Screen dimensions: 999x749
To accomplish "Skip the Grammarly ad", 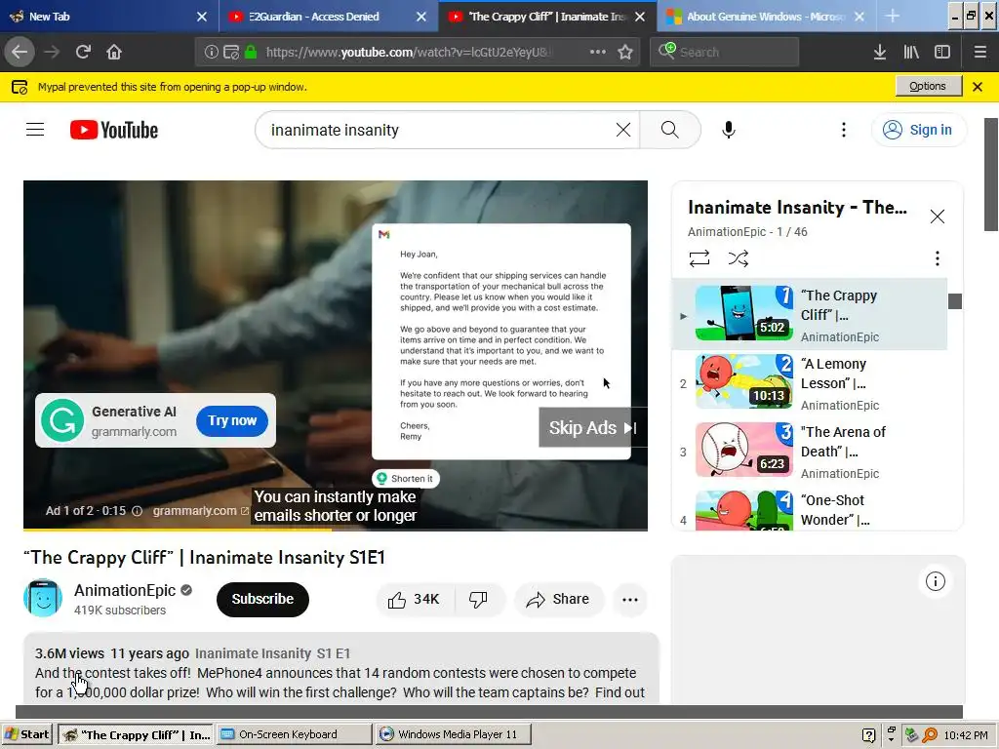I will point(592,427).
